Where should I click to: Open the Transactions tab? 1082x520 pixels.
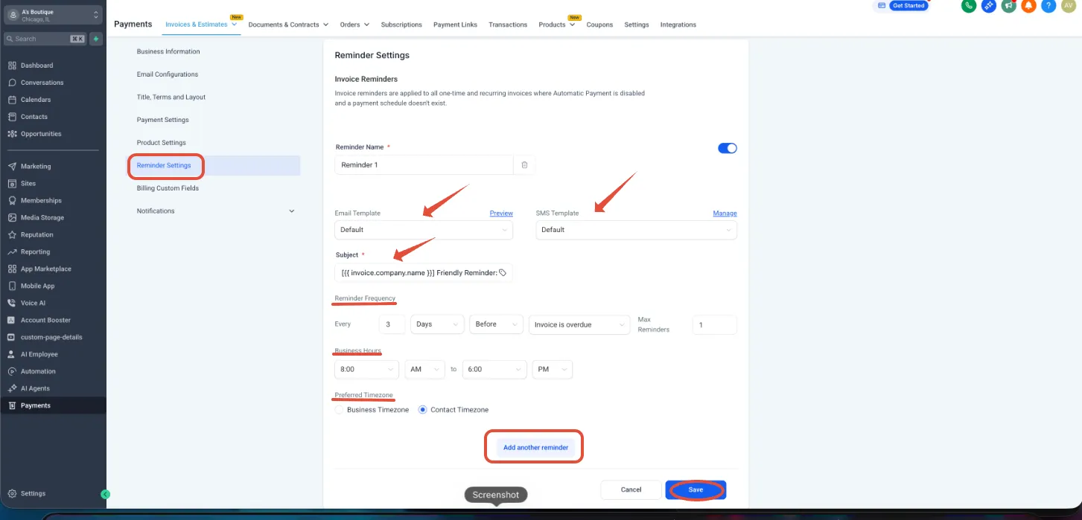[x=508, y=25]
